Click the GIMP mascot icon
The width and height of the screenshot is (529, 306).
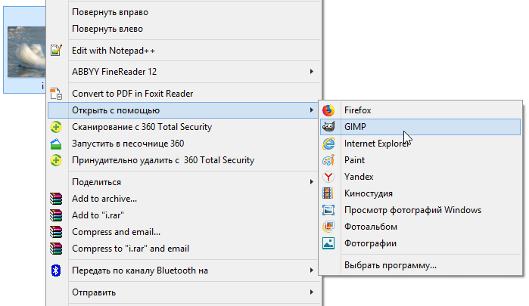(x=328, y=127)
